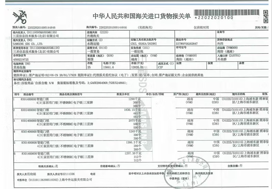The width and height of the screenshot is (272, 189).
Task: Click the 水路运输 transport mode
Action: coord(93,44)
